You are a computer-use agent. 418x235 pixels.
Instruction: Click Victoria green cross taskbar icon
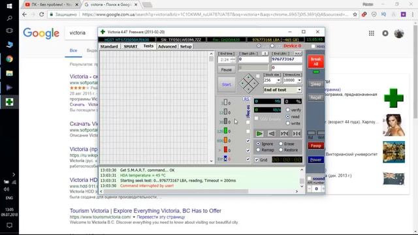pyautogui.click(x=9, y=102)
